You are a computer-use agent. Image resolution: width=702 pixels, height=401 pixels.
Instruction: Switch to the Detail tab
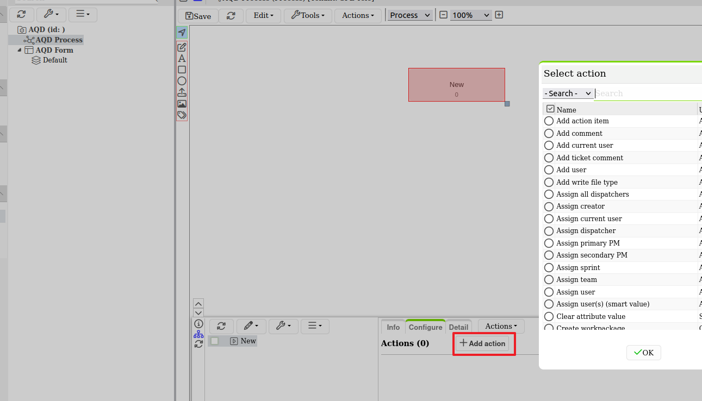pos(458,327)
